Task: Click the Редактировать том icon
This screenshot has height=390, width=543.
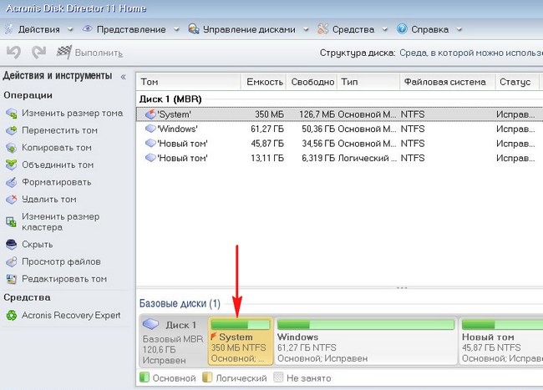Action: click(12, 279)
